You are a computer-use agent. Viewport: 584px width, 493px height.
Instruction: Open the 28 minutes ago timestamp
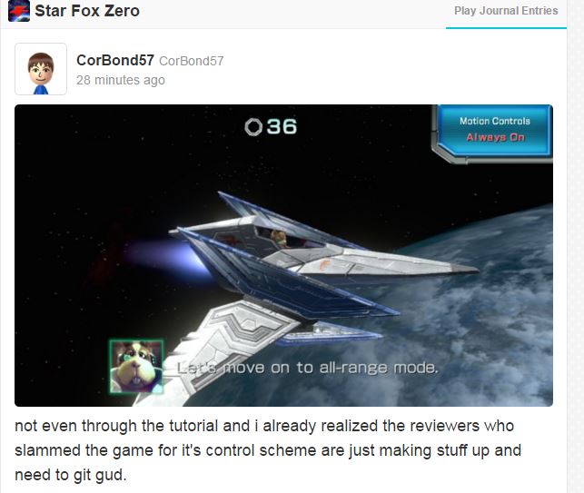point(121,80)
